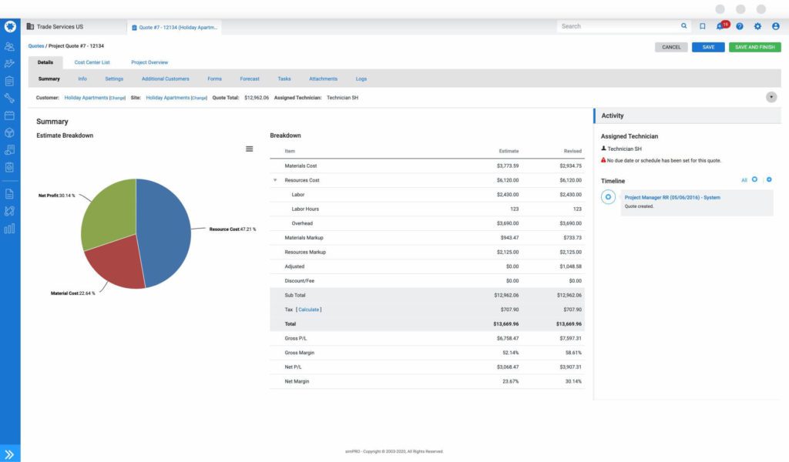Select the wrench service sidebar icon

(9, 98)
